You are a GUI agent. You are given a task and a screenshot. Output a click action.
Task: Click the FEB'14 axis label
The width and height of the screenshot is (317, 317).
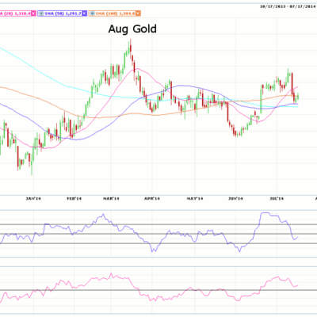tap(74, 199)
